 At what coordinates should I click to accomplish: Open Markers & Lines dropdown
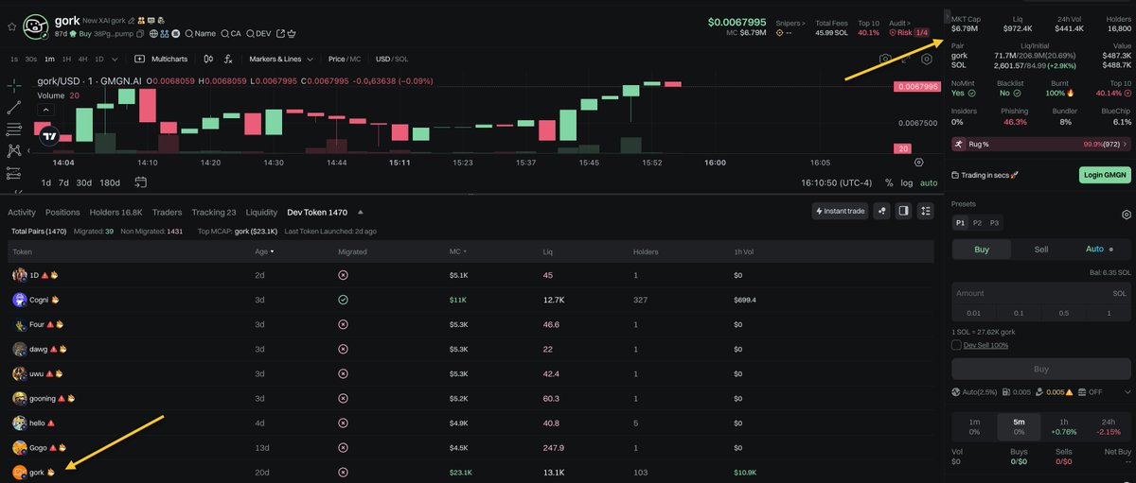(279, 59)
